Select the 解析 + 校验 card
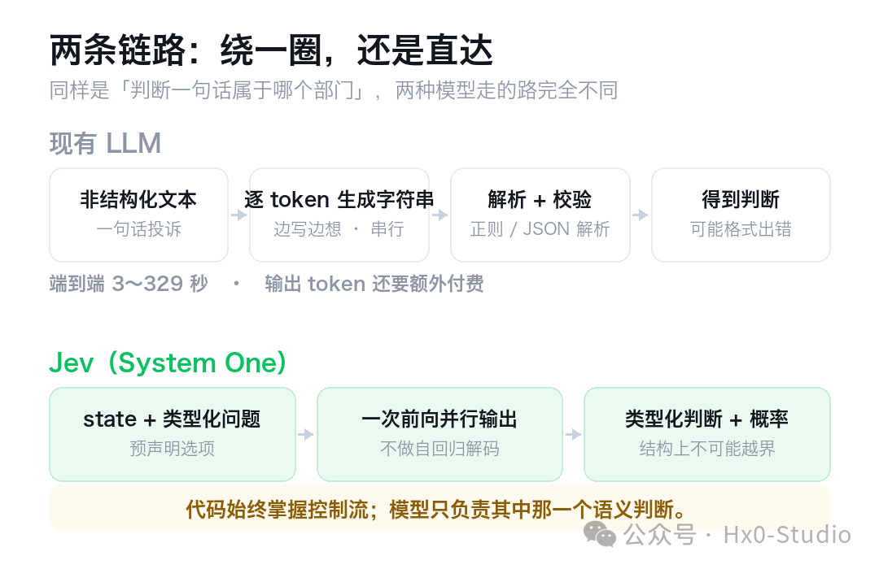The width and height of the screenshot is (879, 569). 540,215
